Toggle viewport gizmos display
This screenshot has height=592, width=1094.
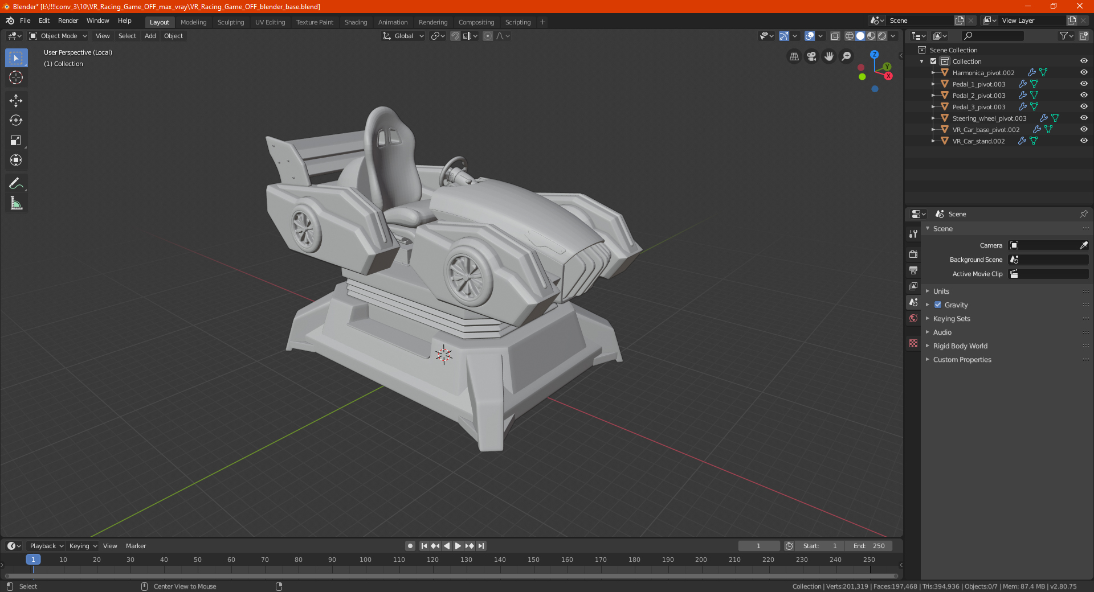pos(784,36)
